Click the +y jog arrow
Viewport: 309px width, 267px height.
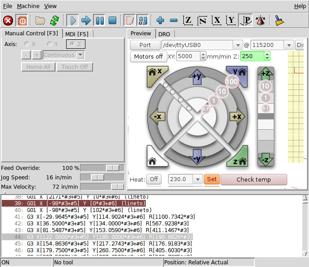click(x=198, y=76)
